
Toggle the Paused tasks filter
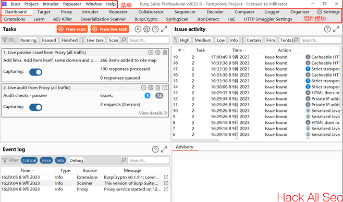(49, 40)
